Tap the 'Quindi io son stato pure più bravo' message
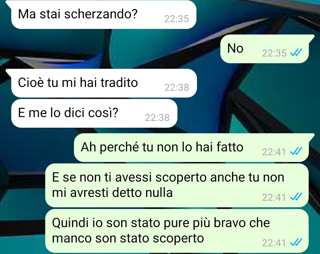The image size is (320, 254). pyautogui.click(x=177, y=231)
